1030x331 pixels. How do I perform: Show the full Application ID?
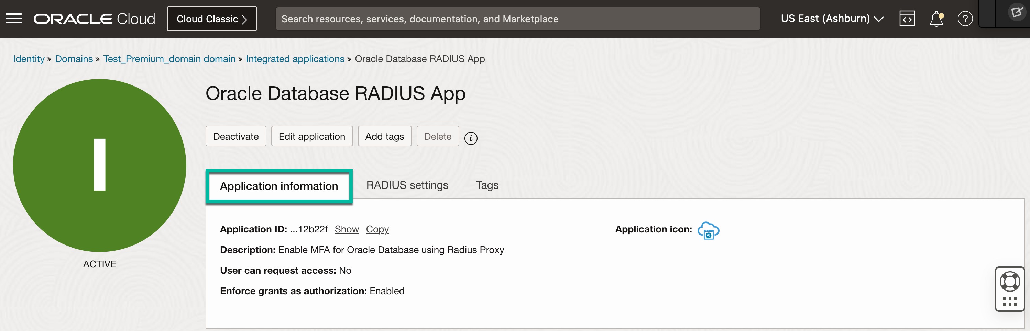click(x=346, y=229)
